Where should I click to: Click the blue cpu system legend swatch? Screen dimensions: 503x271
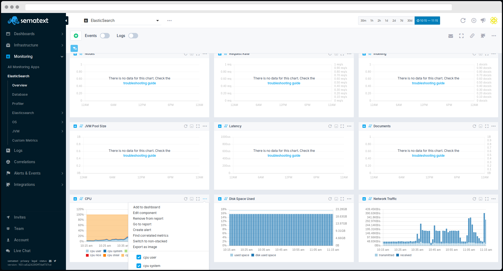tap(105, 251)
